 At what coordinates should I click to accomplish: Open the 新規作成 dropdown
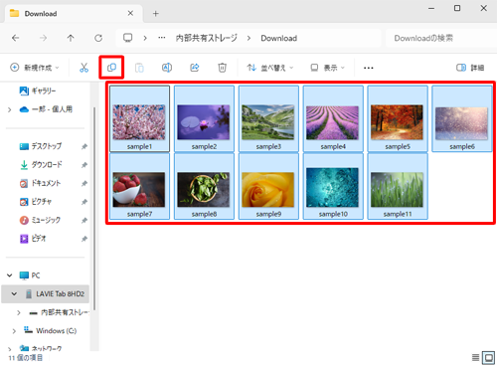(35, 68)
